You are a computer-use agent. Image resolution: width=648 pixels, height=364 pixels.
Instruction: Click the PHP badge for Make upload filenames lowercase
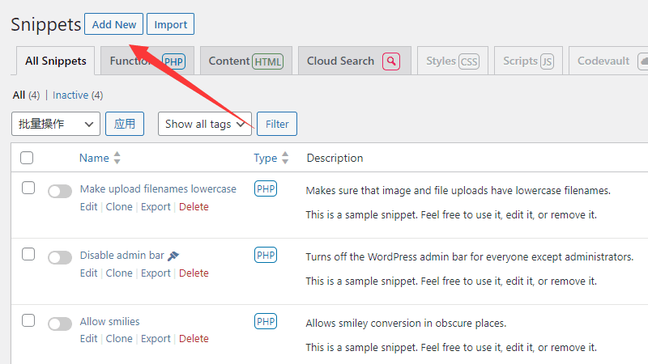[266, 189]
